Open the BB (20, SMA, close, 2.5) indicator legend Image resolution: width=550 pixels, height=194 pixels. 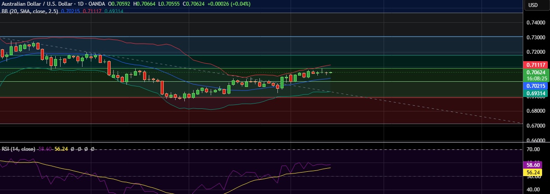coord(30,10)
